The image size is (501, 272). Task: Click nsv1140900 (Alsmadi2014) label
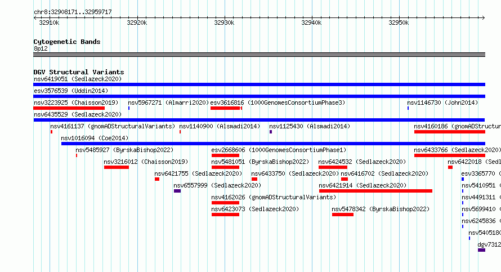tap(220, 126)
